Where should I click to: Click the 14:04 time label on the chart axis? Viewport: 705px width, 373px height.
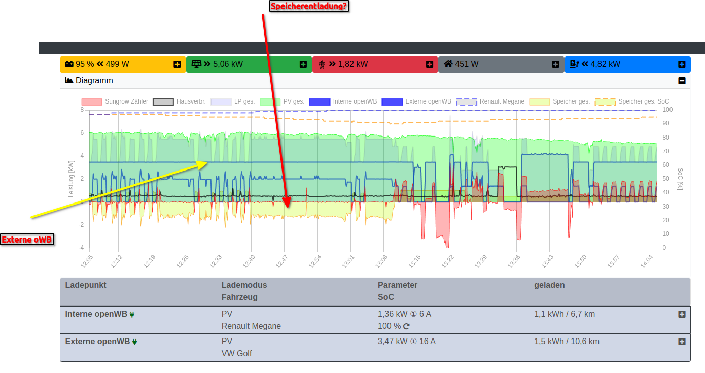tap(647, 261)
